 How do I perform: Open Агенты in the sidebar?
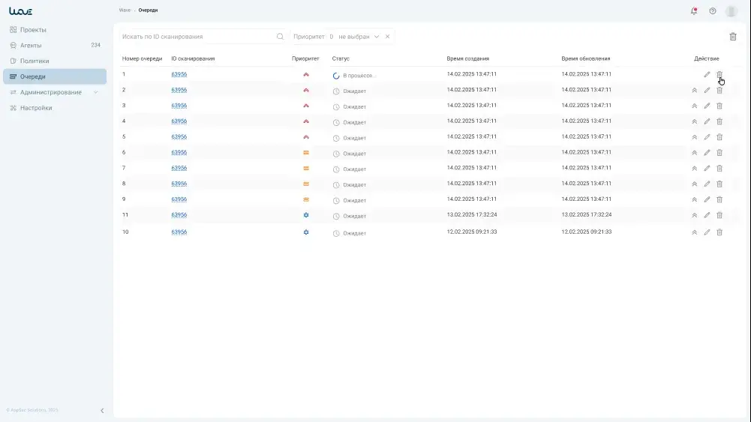pyautogui.click(x=55, y=46)
